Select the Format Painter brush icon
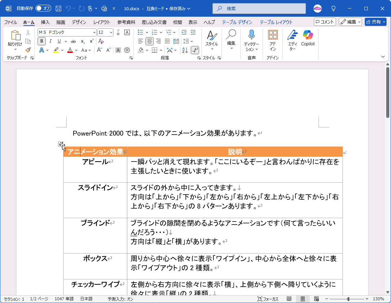Screen dimensions: 391x303 (28, 50)
